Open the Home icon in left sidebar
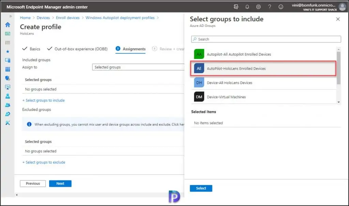349x206 pixels. pyautogui.click(x=7, y=24)
